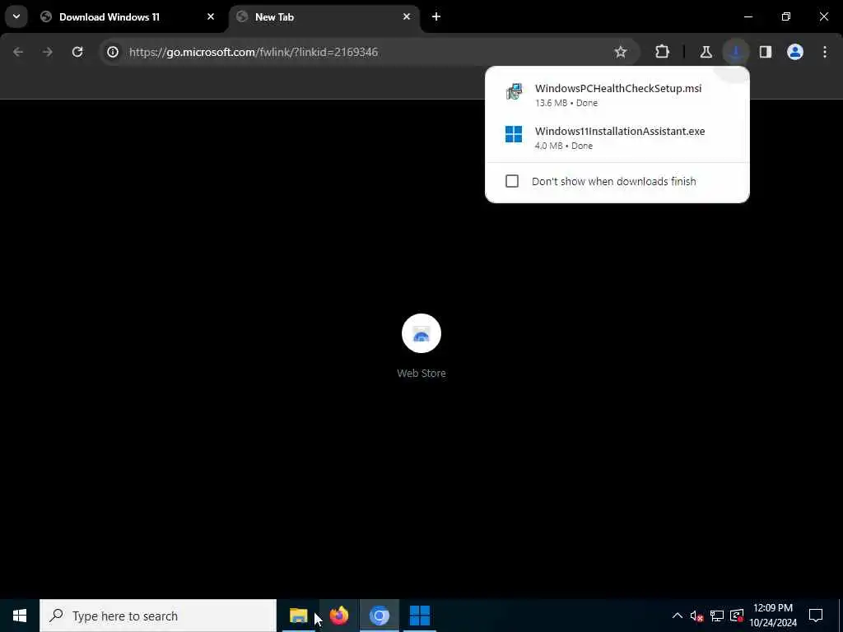Bookmark this page with the star

point(621,52)
